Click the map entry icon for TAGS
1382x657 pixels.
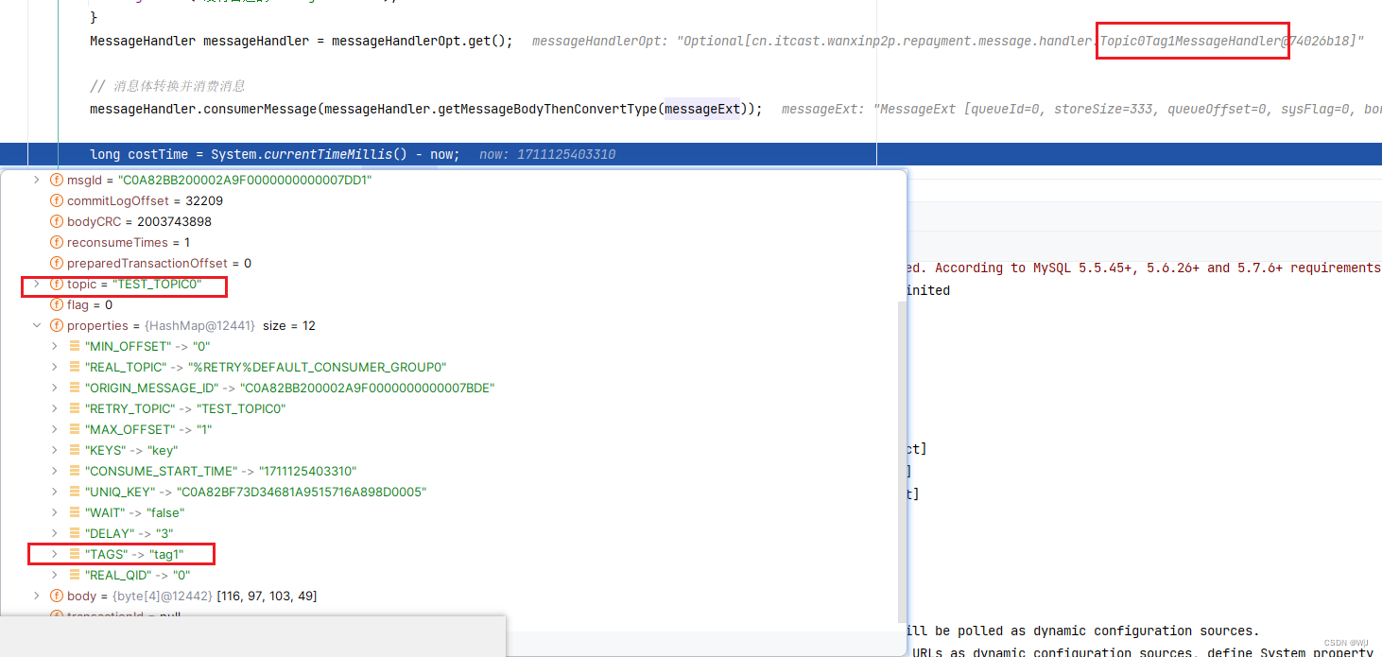click(x=75, y=554)
